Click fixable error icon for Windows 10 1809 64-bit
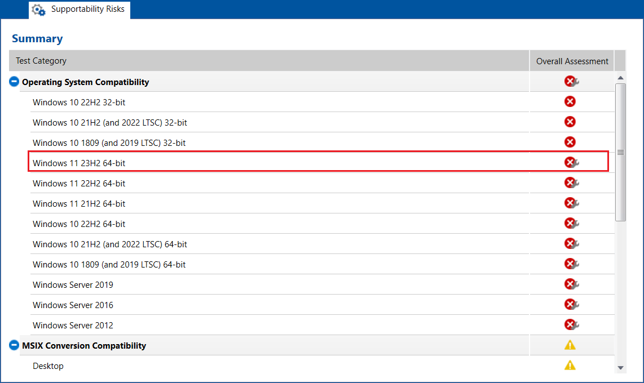 pos(571,264)
